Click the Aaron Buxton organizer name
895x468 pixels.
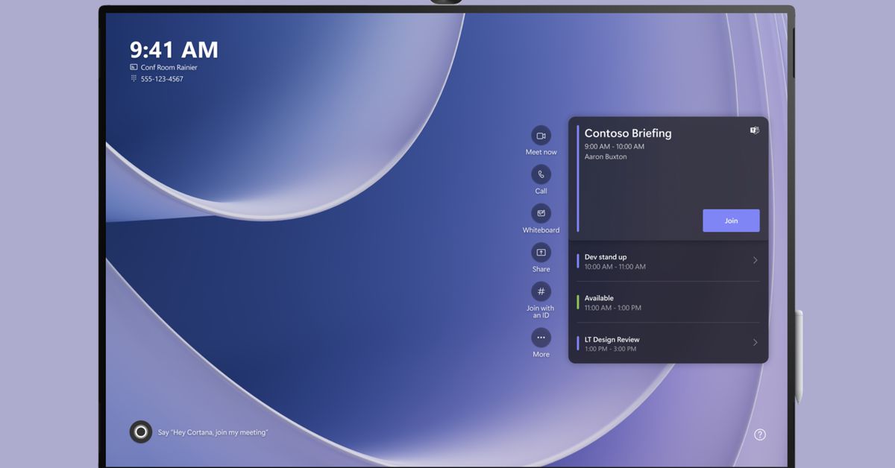click(x=606, y=157)
